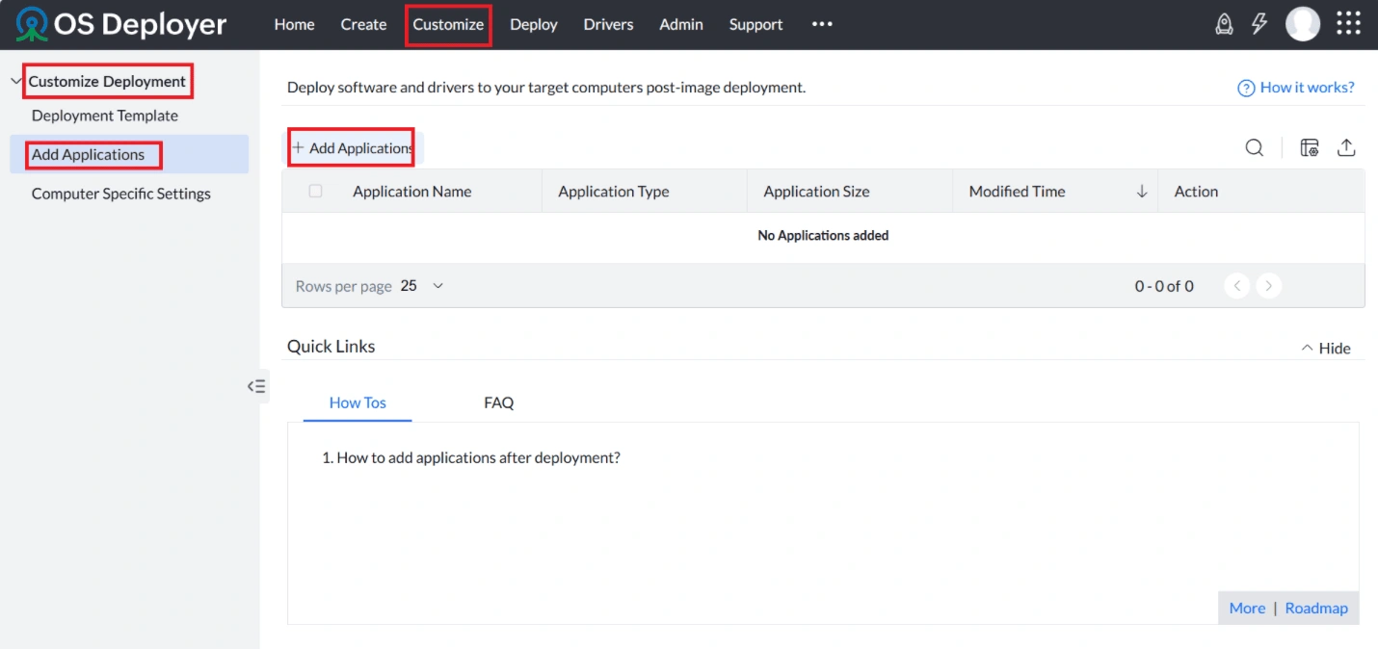Click the table search magnifier icon
Viewport: 1378px width, 649px height.
tap(1254, 147)
